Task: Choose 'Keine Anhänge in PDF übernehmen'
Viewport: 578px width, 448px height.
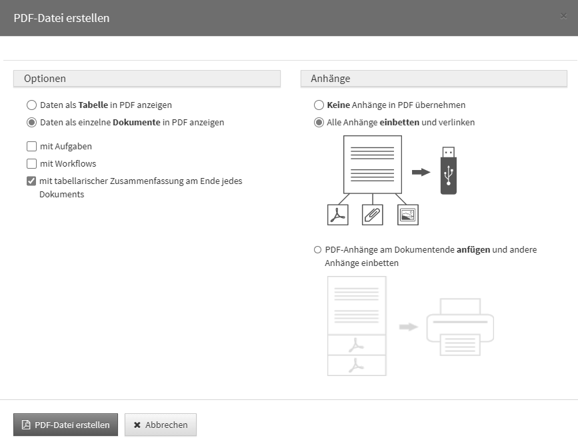Action: pos(319,105)
